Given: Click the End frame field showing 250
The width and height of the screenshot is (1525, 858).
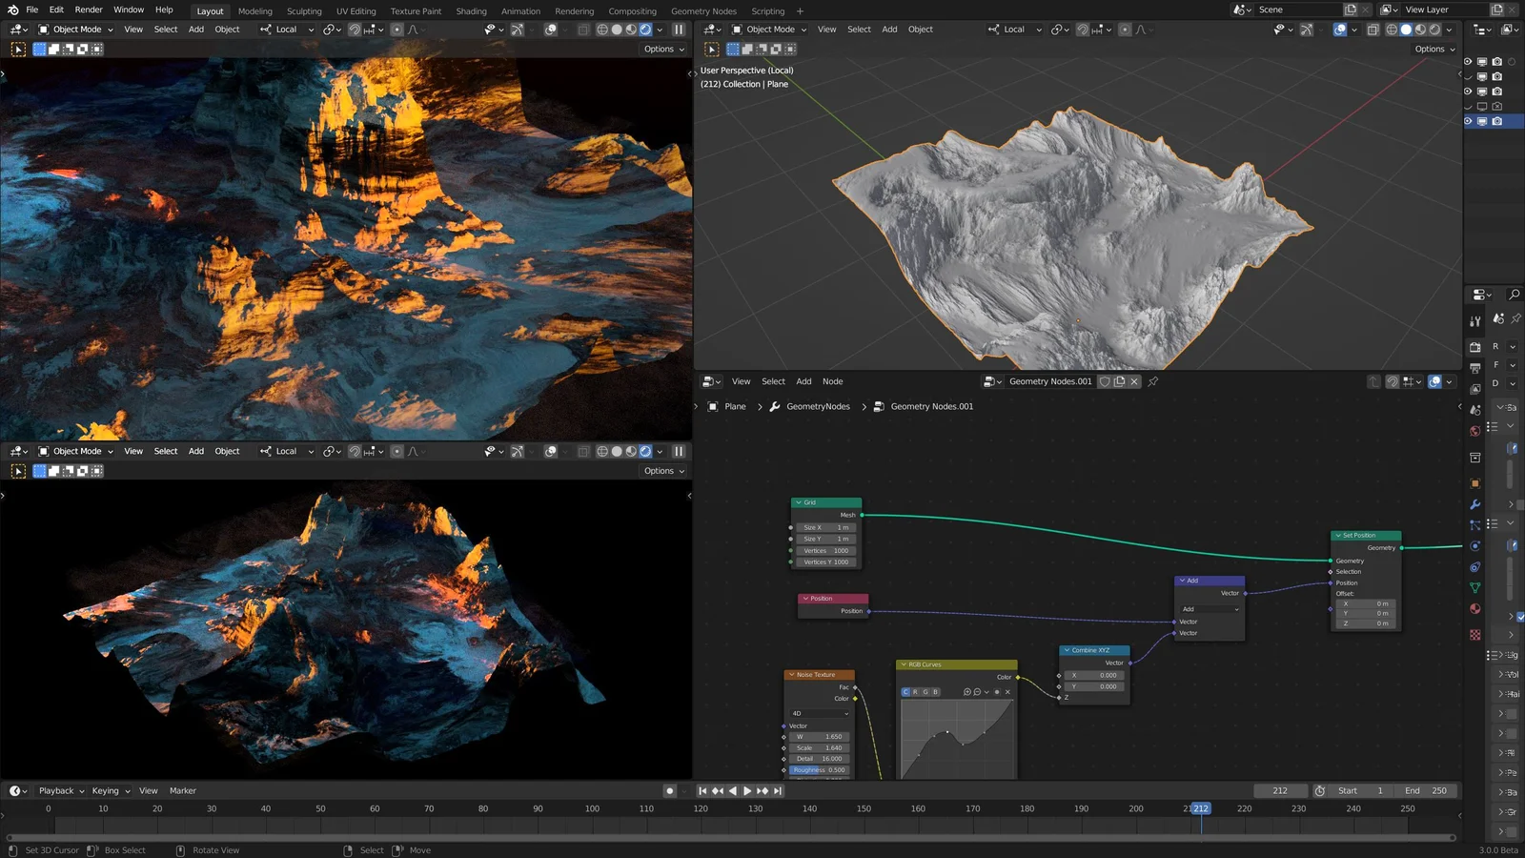Looking at the screenshot, I should coord(1427,790).
